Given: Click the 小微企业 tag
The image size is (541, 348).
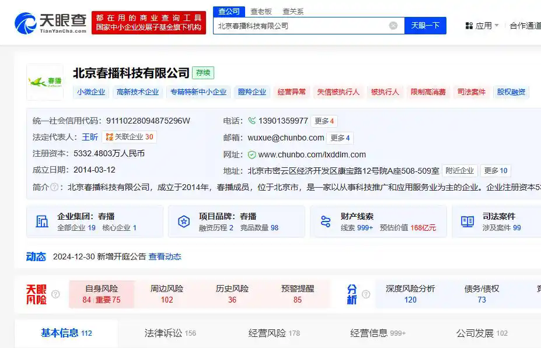Looking at the screenshot, I should [x=91, y=92].
